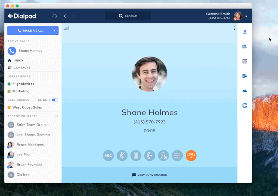Focus the Search field

pos(128,16)
